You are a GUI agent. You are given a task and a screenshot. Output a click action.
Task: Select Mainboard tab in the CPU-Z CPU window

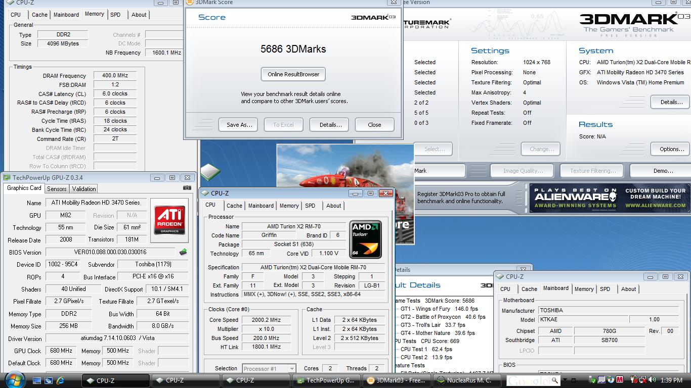click(261, 206)
